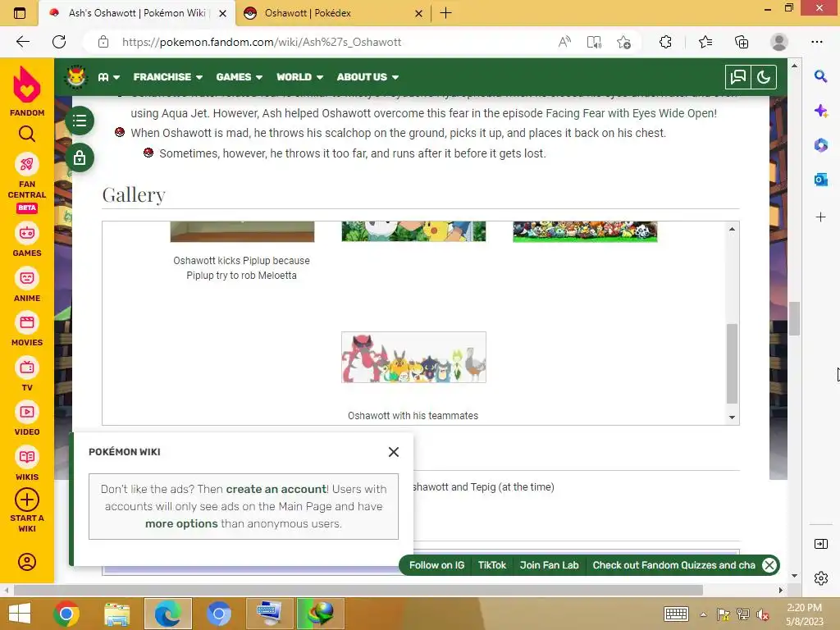Close the Pokémon Wiki notice popup
The width and height of the screenshot is (840, 630).
point(394,452)
